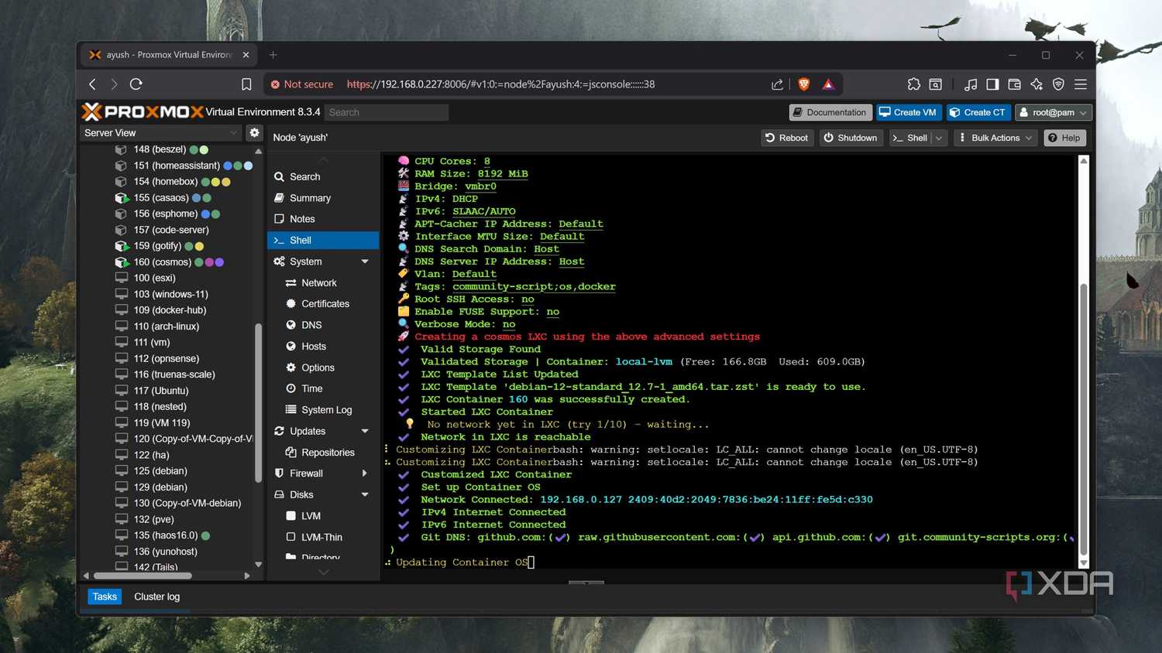
Task: Click the Reboot node button
Action: pos(787,138)
